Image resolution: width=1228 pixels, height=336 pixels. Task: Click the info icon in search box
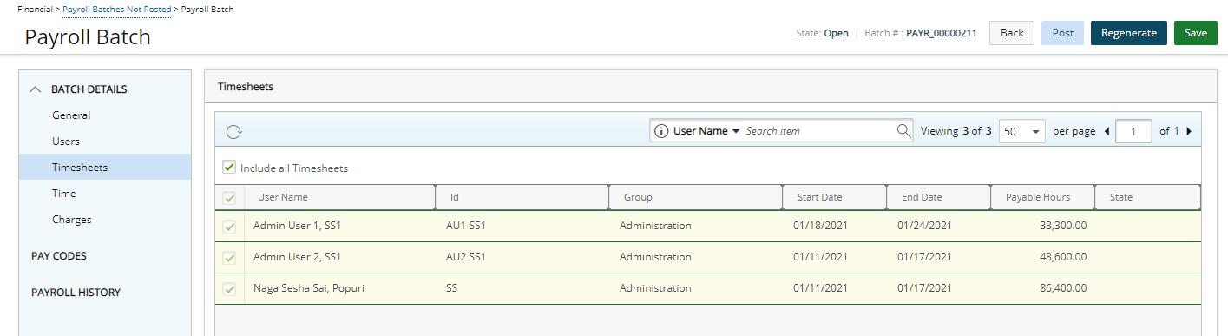click(661, 131)
